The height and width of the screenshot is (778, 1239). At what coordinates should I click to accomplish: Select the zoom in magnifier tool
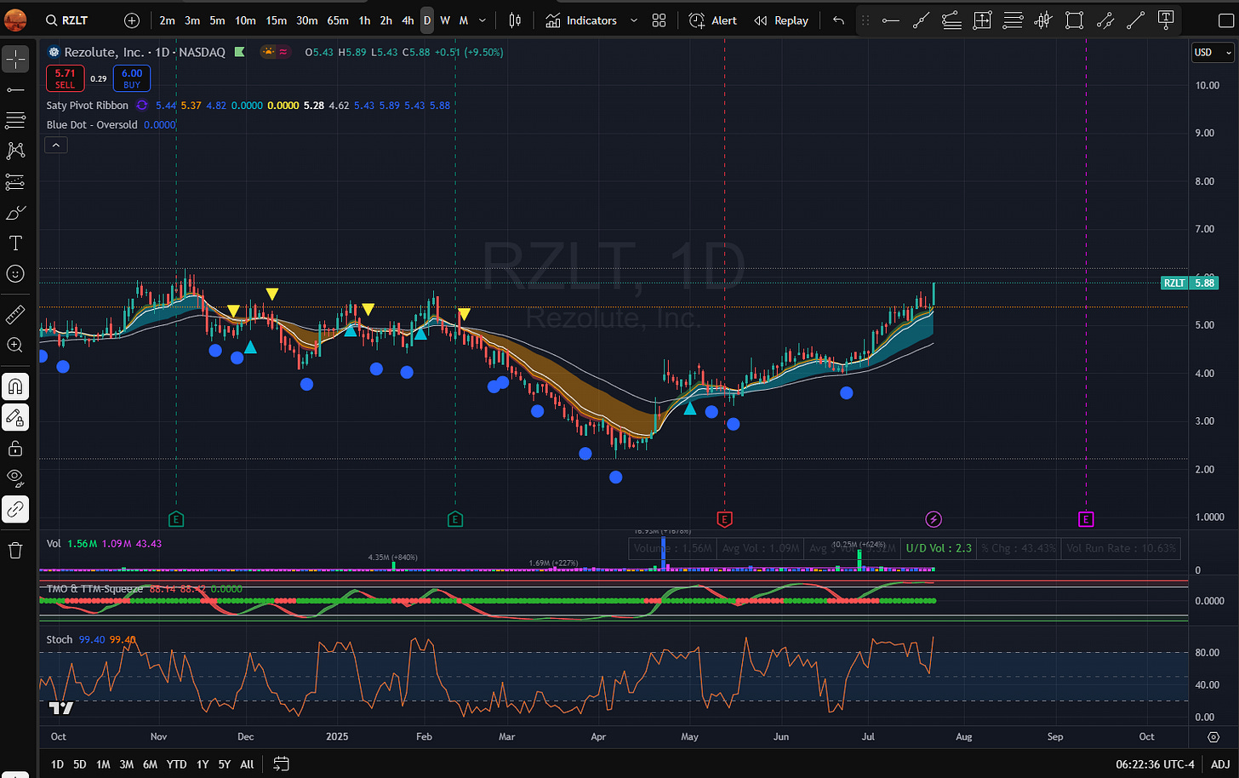click(x=15, y=345)
